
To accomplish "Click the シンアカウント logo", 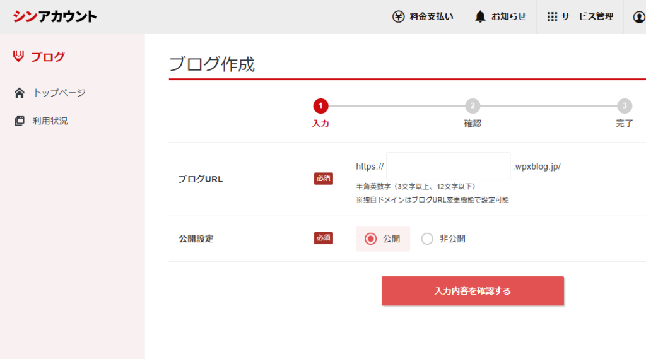I will pyautogui.click(x=55, y=16).
